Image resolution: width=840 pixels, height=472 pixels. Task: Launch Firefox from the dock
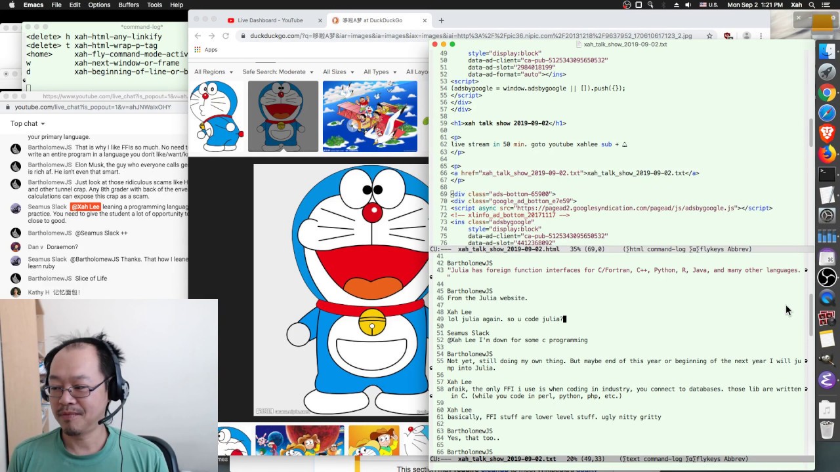(827, 153)
